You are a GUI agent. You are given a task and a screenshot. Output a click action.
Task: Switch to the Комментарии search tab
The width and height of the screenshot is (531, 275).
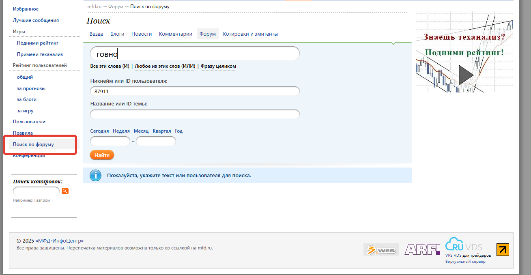[176, 34]
